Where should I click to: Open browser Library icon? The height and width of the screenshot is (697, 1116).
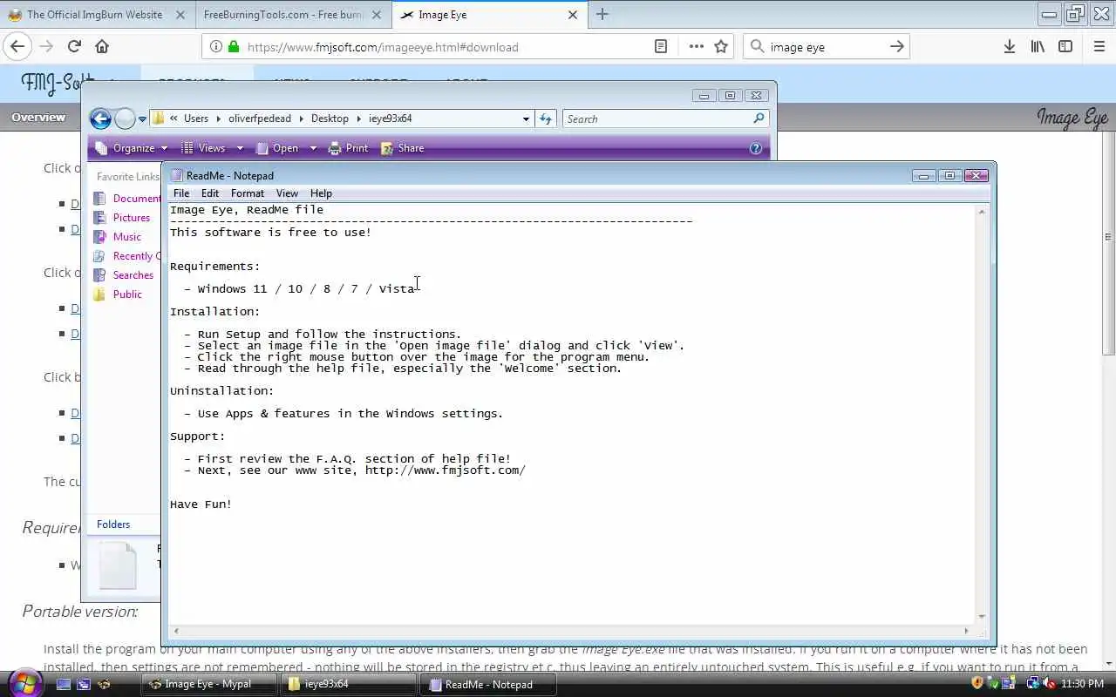coord(1038,47)
